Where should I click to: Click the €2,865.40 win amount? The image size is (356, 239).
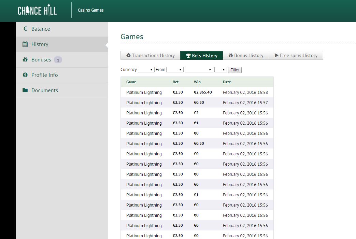tap(203, 92)
